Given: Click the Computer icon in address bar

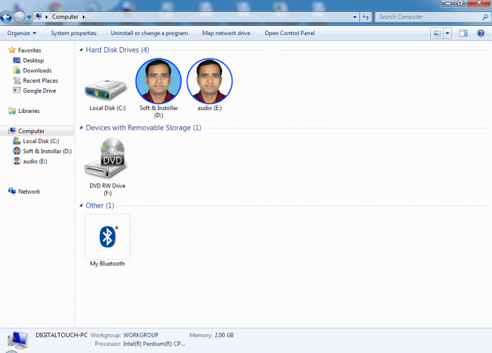Looking at the screenshot, I should coord(38,17).
